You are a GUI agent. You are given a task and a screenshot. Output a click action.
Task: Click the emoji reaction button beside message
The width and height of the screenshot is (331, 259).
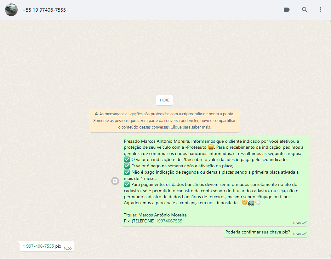[115, 181]
